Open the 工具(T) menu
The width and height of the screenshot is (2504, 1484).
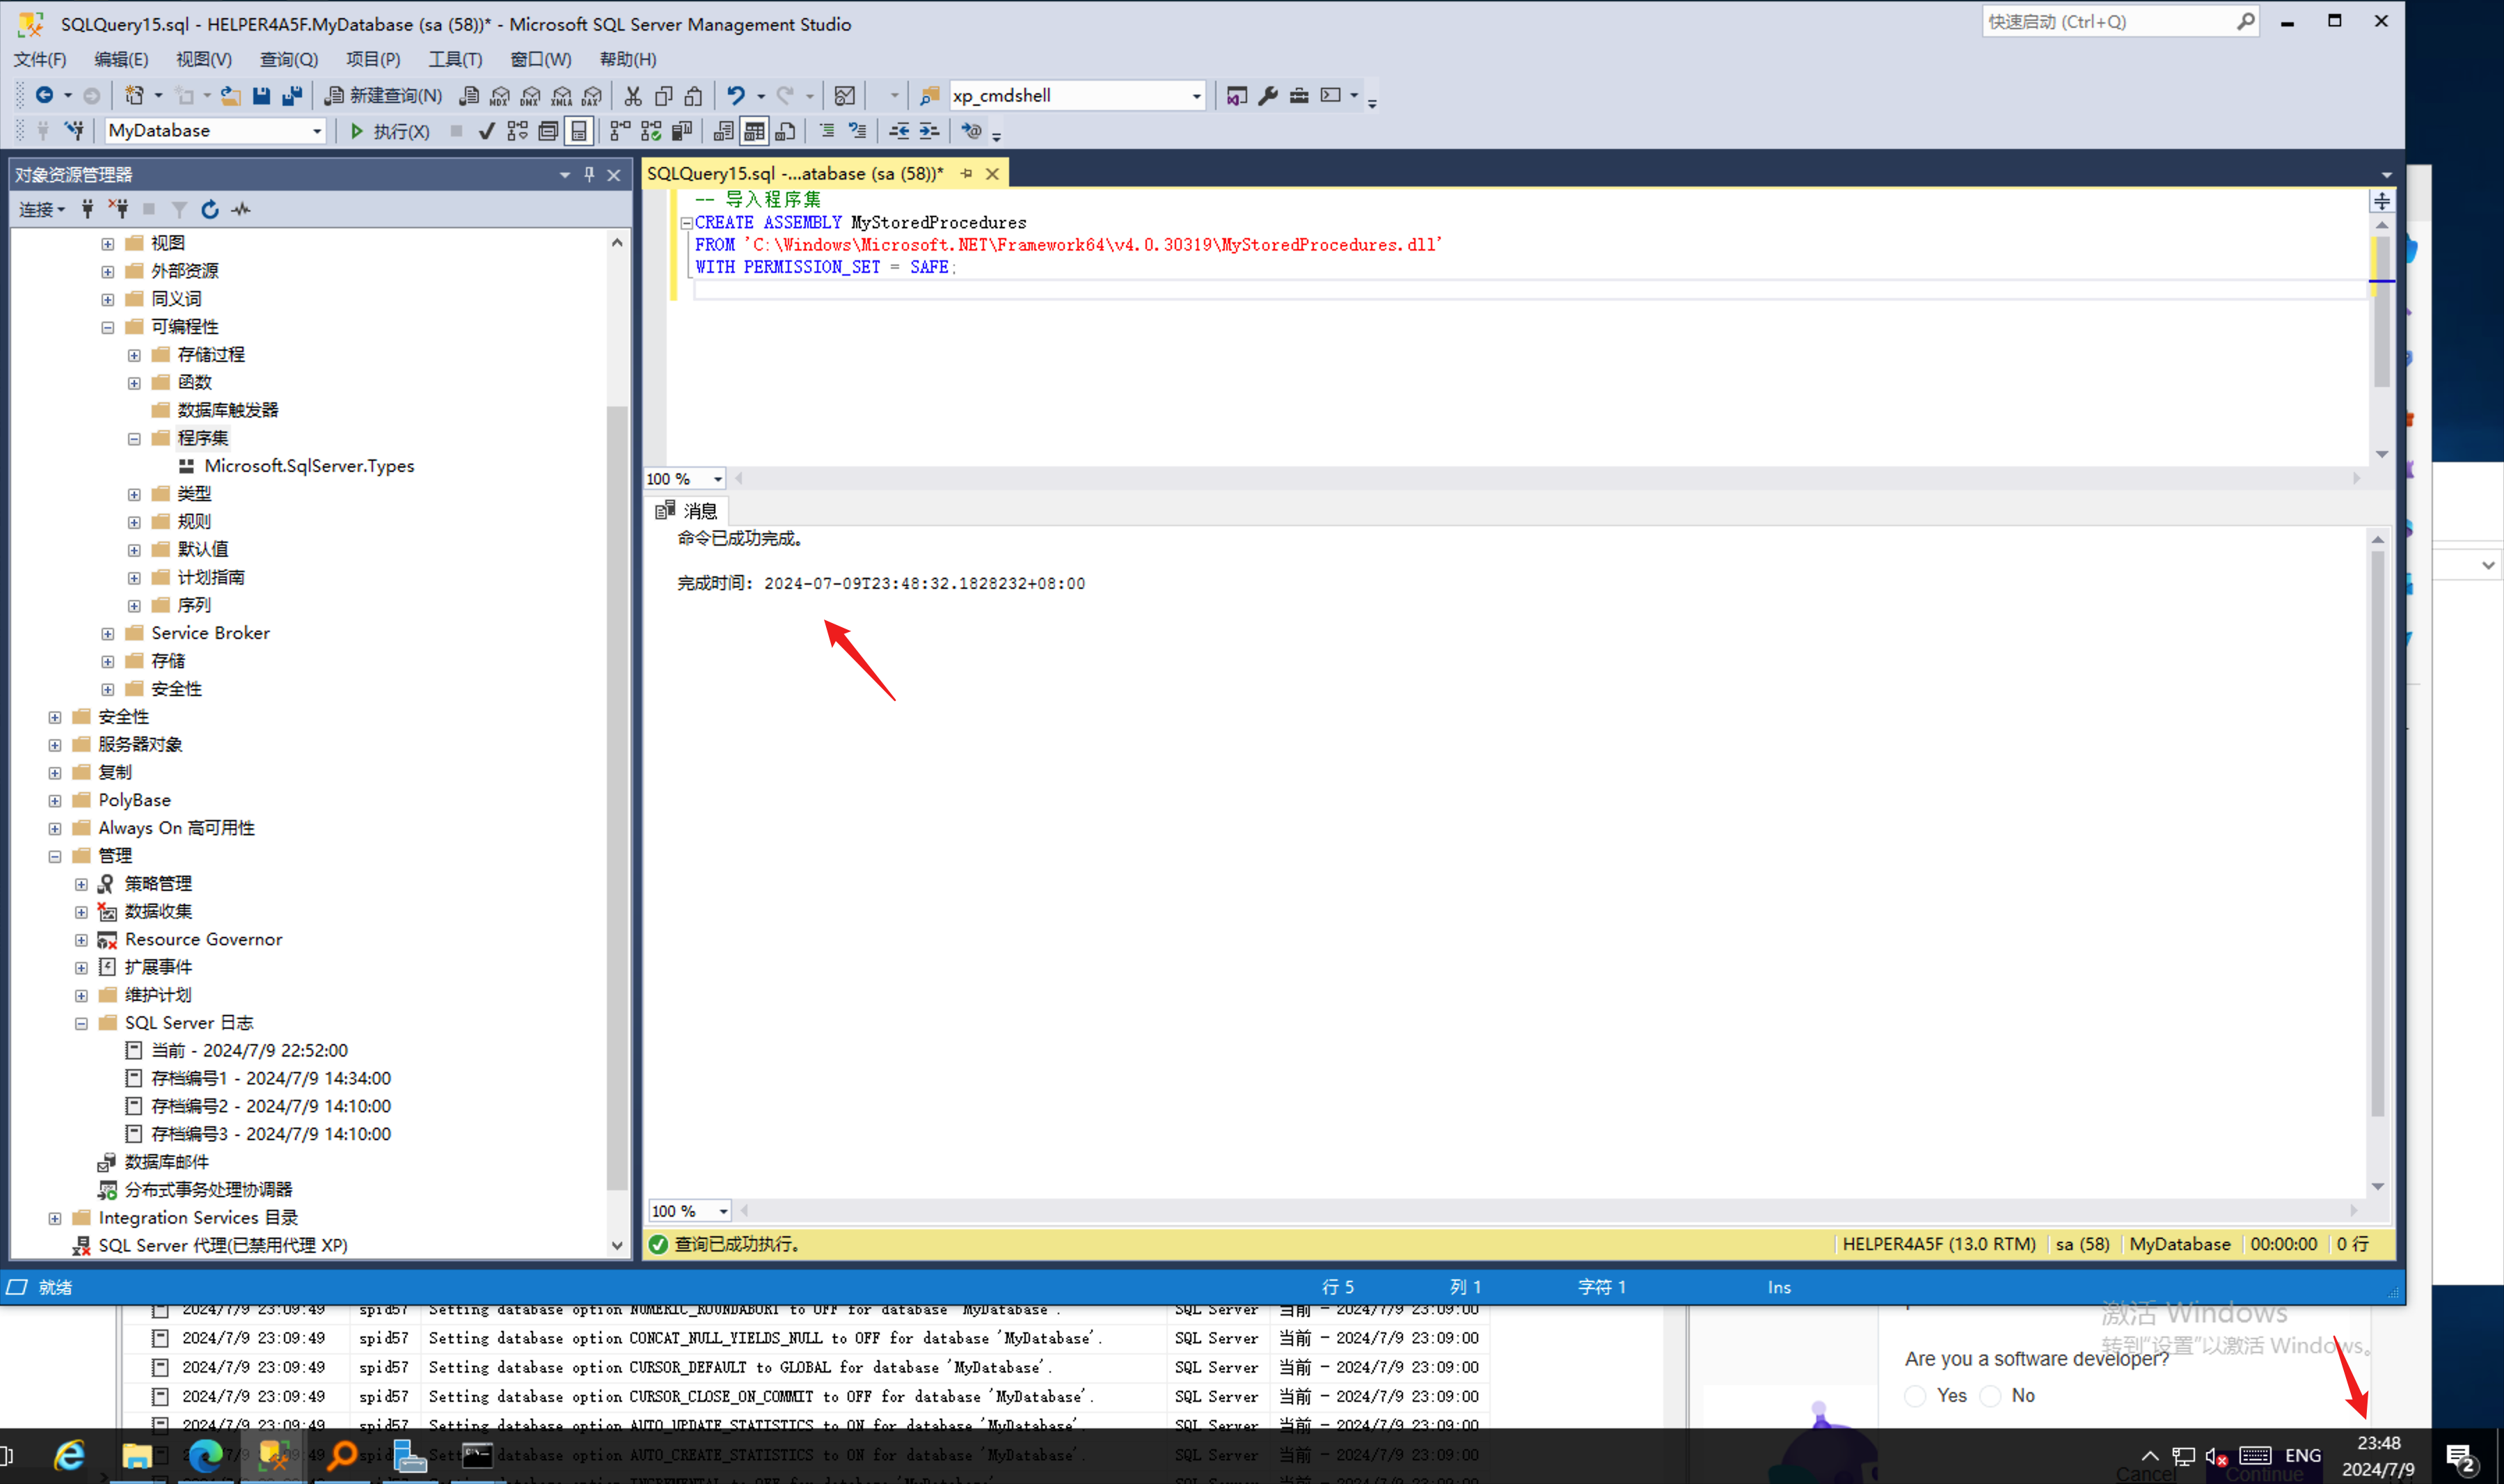point(455,59)
